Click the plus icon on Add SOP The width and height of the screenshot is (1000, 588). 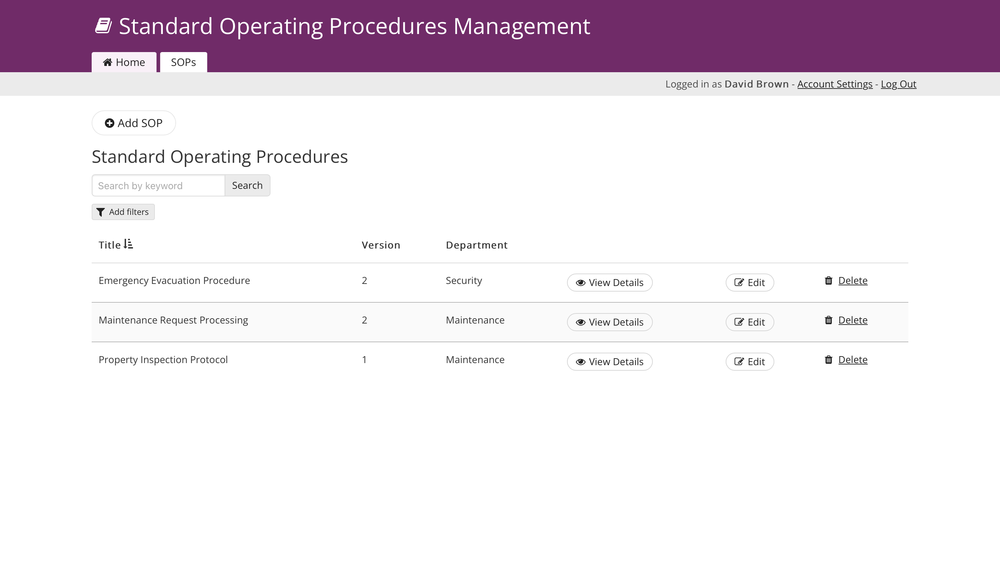[109, 123]
